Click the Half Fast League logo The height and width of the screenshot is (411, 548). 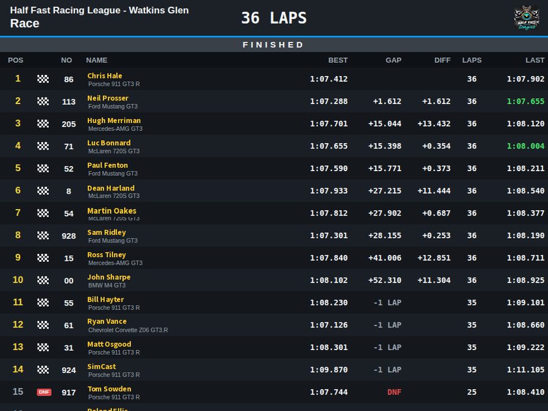pyautogui.click(x=526, y=18)
